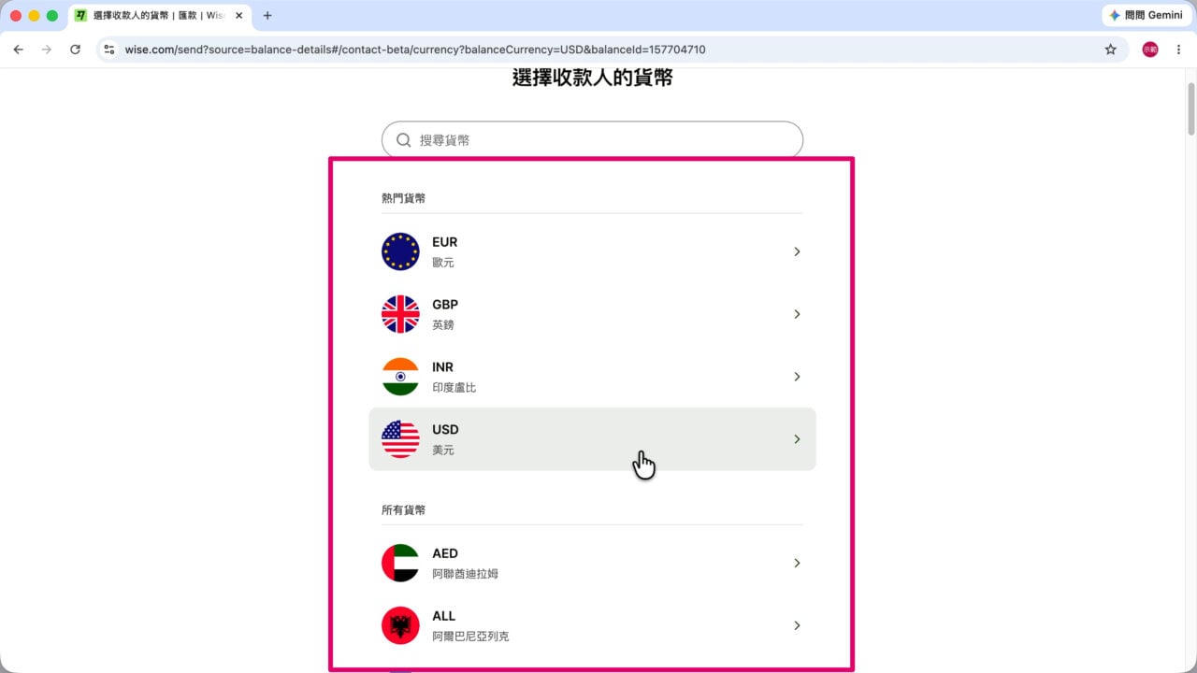The width and height of the screenshot is (1197, 673).
Task: Reload the page with the refresh button
Action: click(x=75, y=50)
